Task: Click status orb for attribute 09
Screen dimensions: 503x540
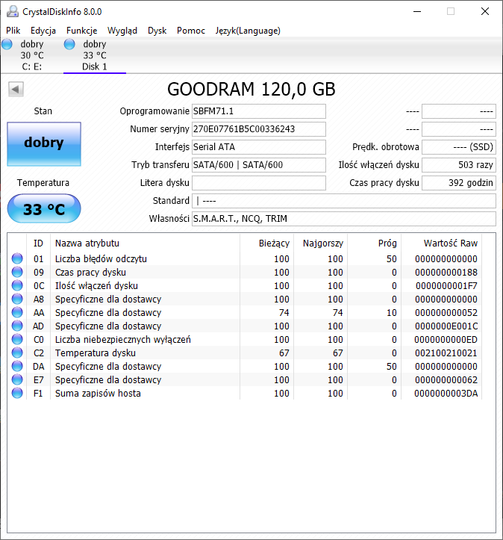Action: [17, 272]
